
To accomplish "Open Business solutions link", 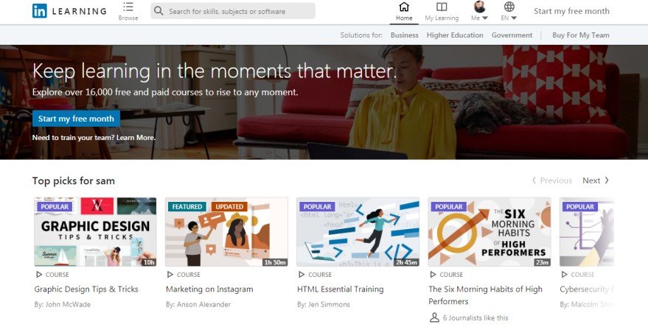I will click(x=405, y=35).
